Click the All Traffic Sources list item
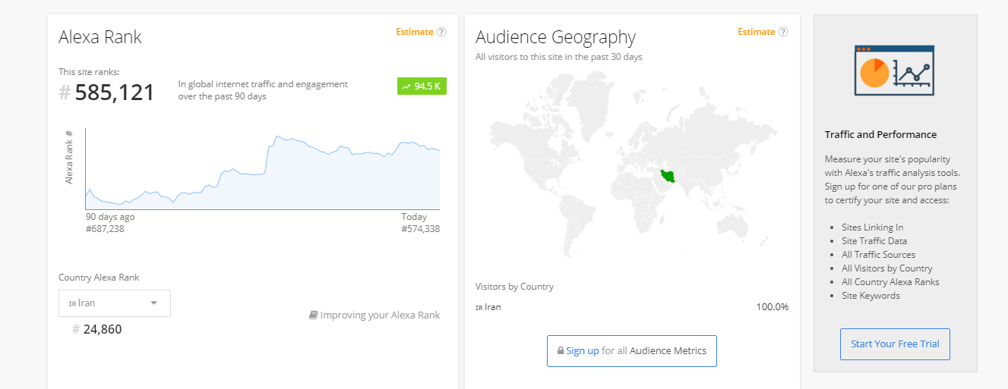This screenshot has width=1008, height=389. point(878,255)
